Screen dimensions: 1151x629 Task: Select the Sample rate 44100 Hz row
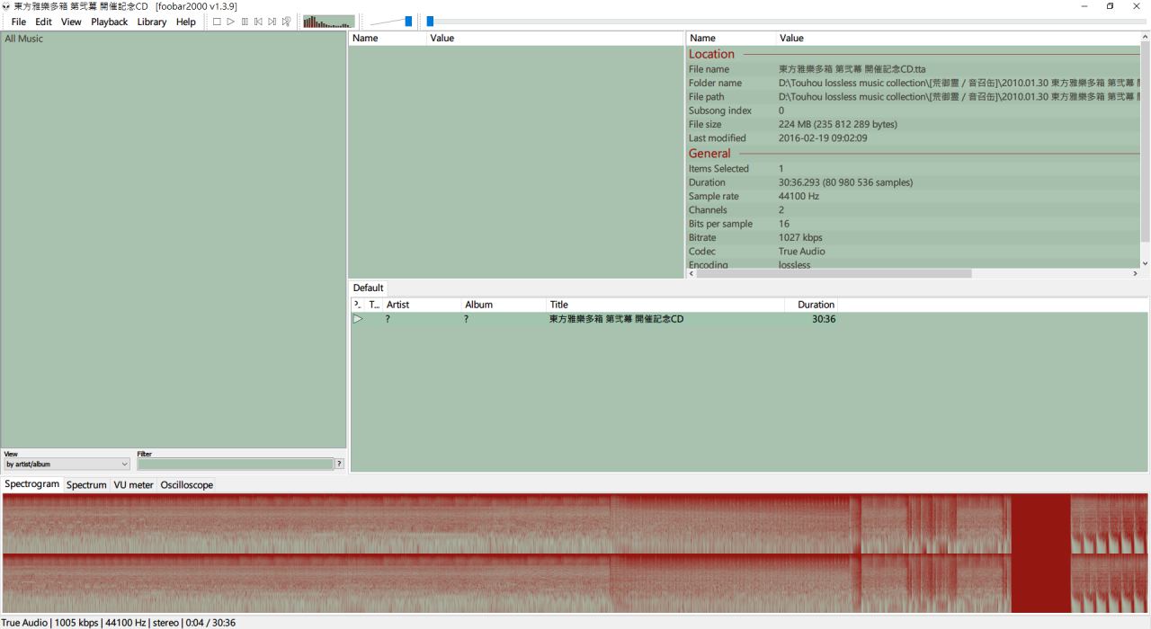(913, 196)
